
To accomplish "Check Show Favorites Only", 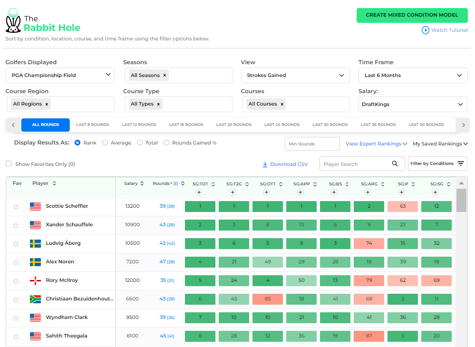I will pyautogui.click(x=9, y=164).
